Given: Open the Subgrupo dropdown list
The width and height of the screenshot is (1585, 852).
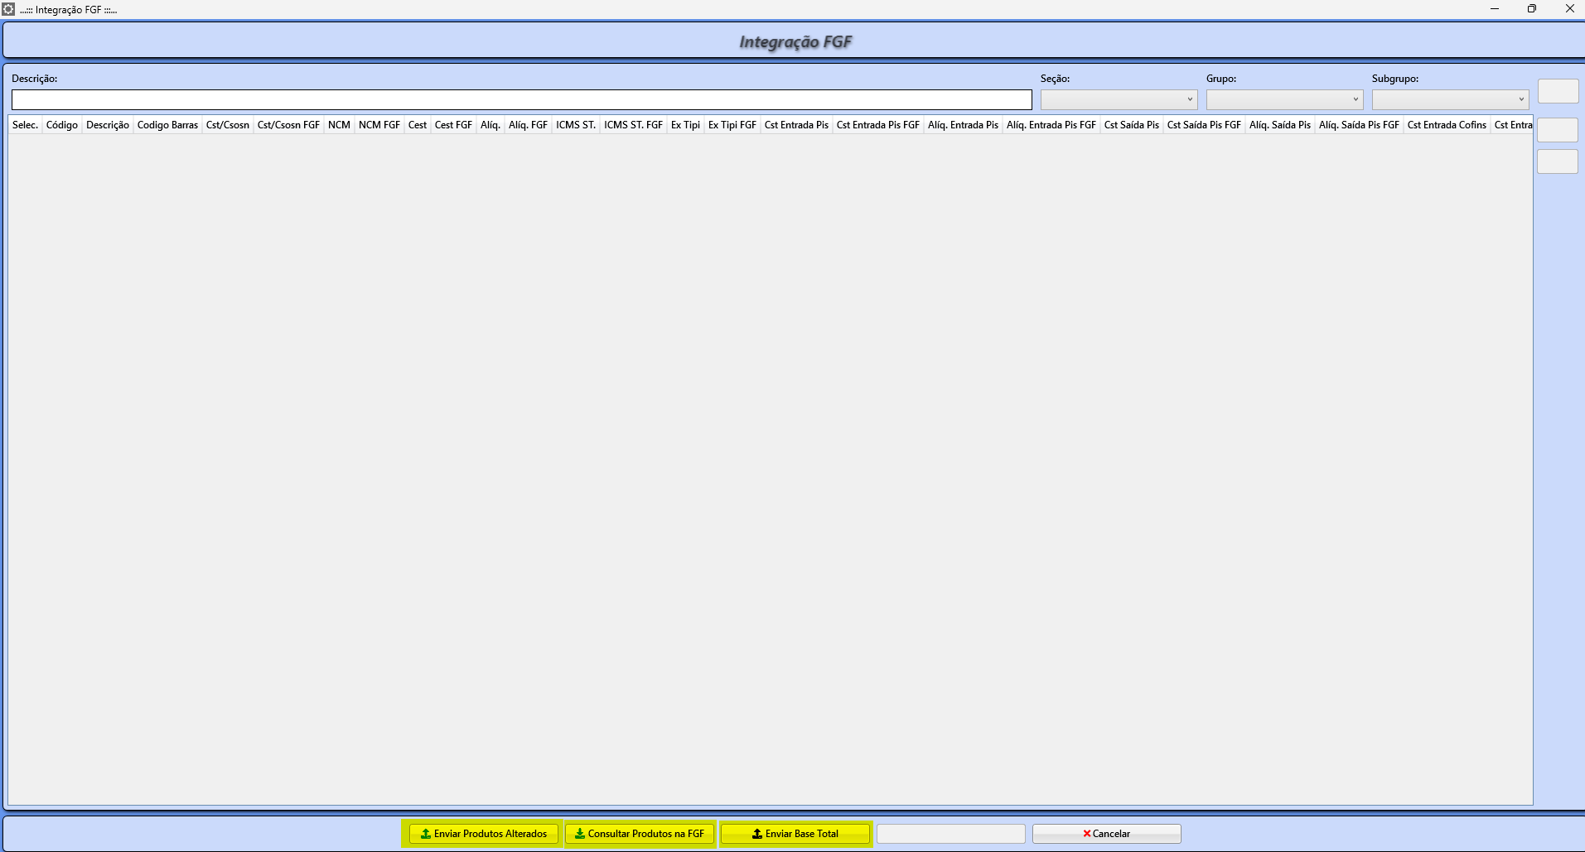Looking at the screenshot, I should click(1450, 99).
